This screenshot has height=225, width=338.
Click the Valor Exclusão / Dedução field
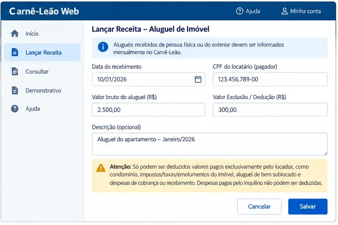[x=270, y=110]
